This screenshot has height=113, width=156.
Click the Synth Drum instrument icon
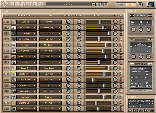pos(14,109)
